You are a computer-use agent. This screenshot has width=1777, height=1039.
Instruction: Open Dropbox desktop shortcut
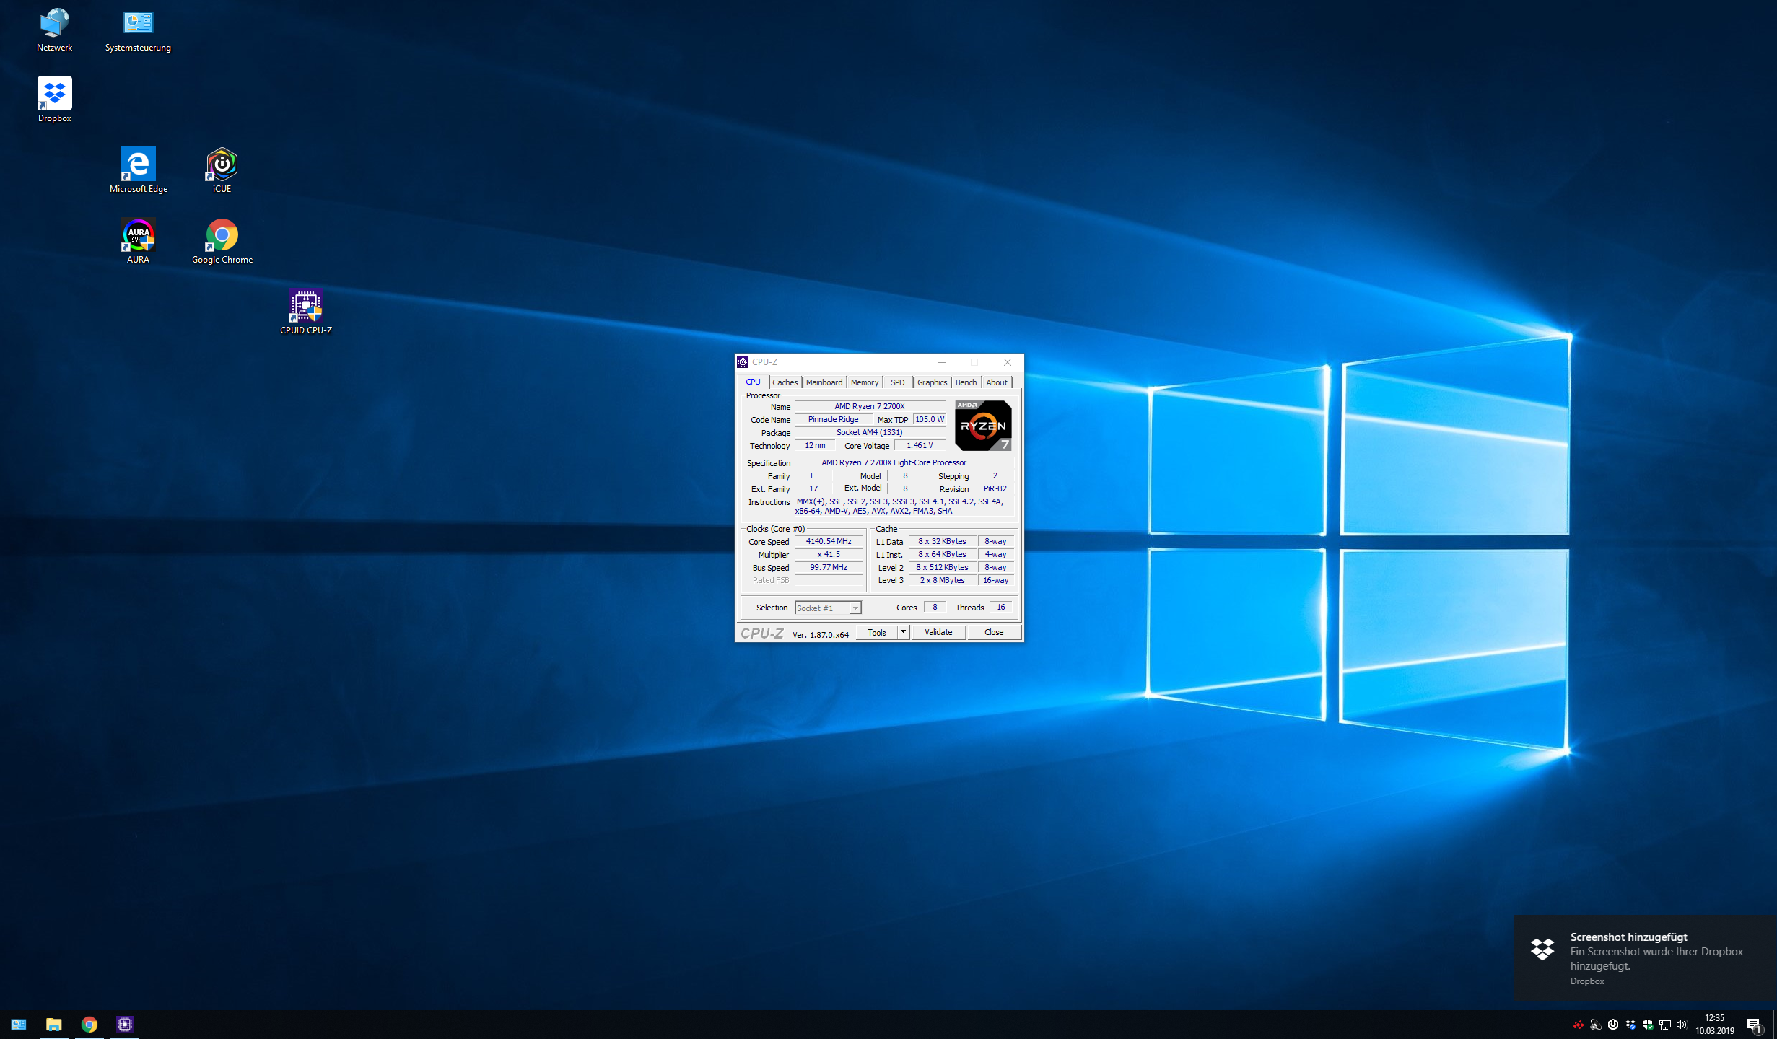(54, 95)
